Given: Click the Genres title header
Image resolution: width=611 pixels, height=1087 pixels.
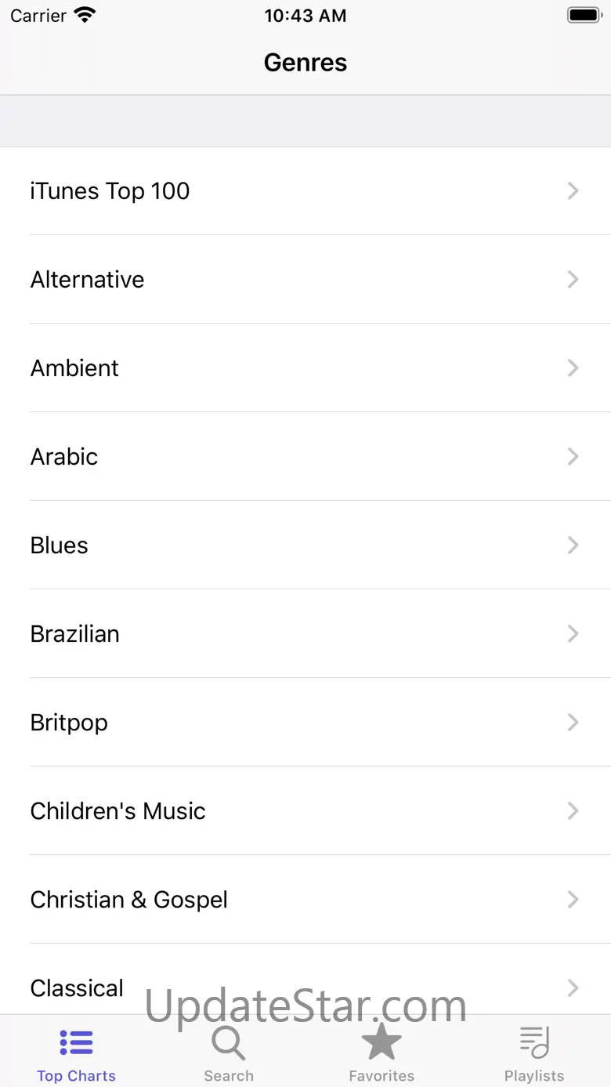Looking at the screenshot, I should [305, 63].
